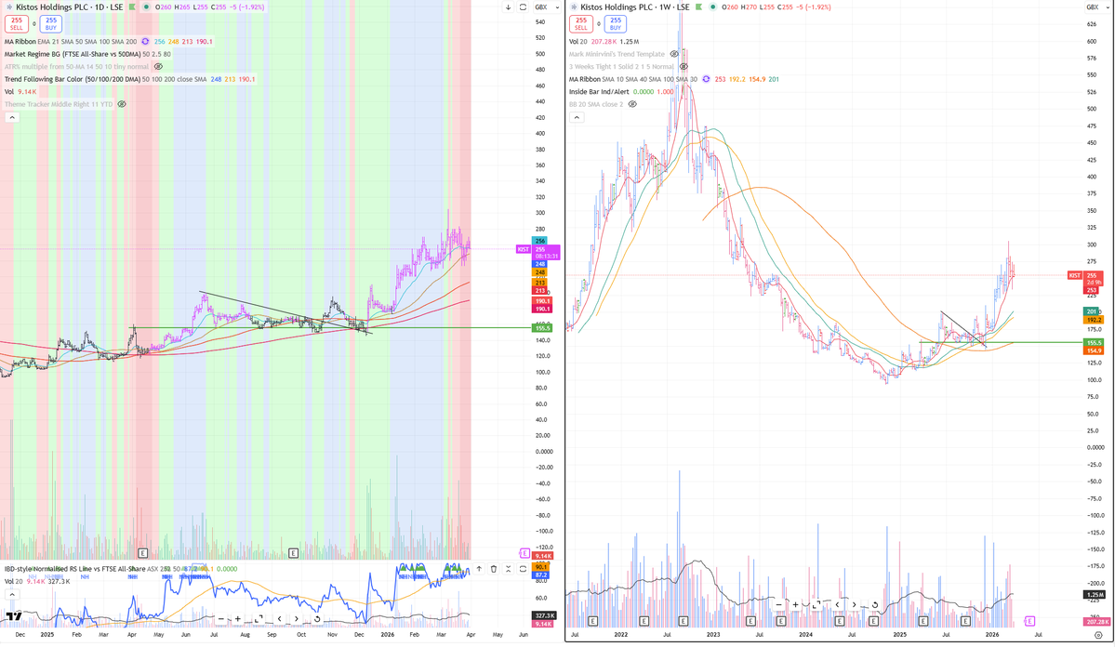Collapse the legend in the RS Line pane
1115x647 pixels.
click(12, 594)
